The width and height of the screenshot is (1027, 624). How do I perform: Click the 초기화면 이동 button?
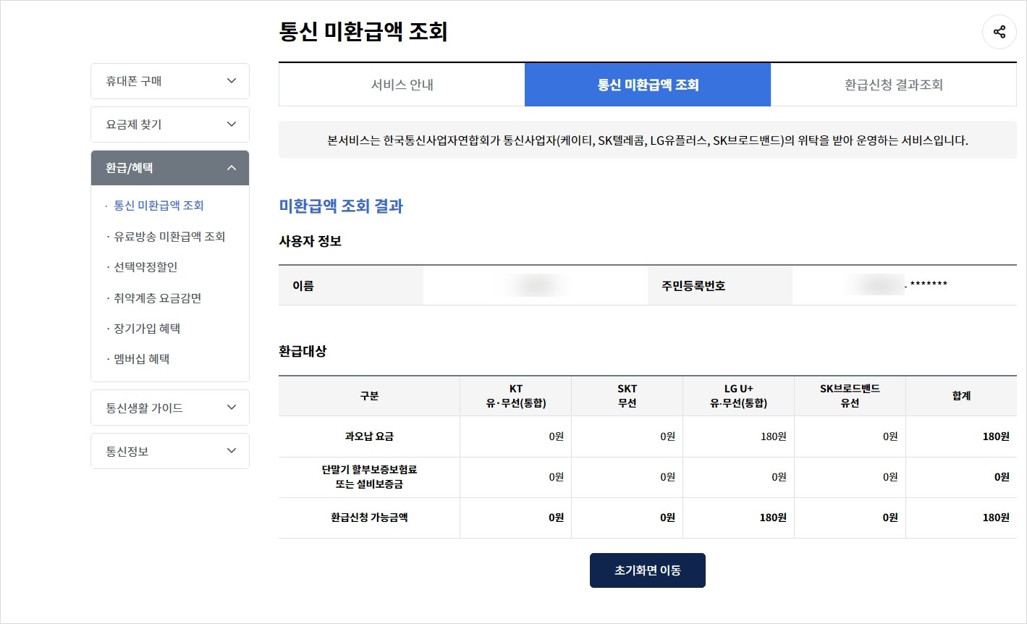pyautogui.click(x=647, y=570)
